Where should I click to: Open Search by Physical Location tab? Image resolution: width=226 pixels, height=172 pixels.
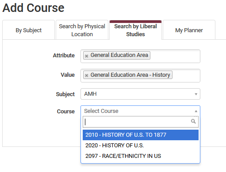[82, 30]
